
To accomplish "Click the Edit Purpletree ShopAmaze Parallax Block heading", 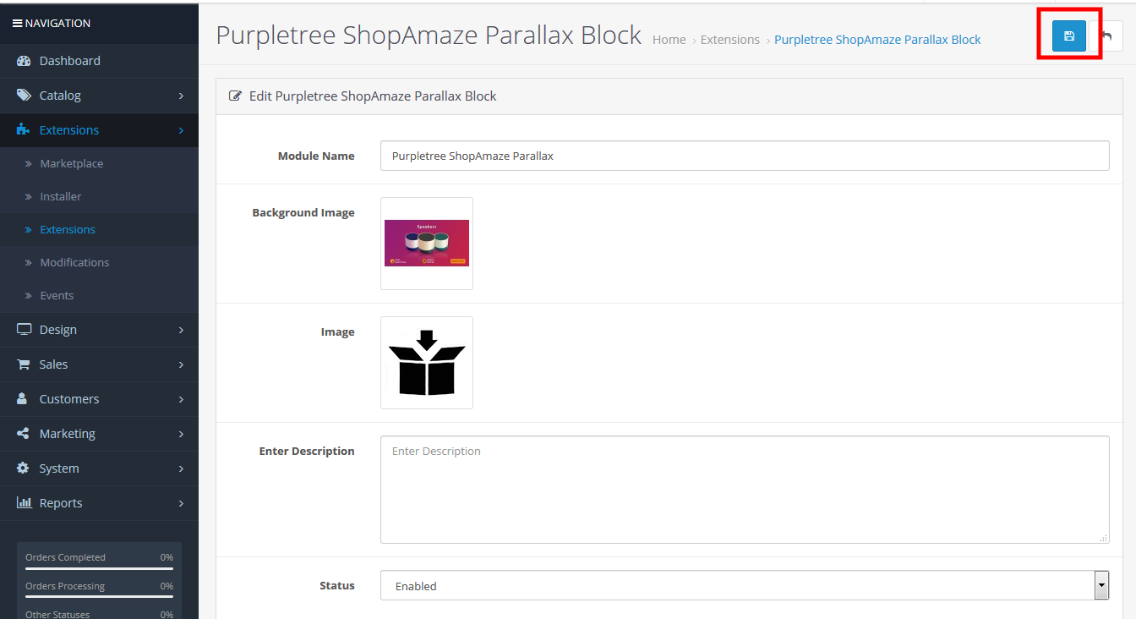I will point(373,96).
